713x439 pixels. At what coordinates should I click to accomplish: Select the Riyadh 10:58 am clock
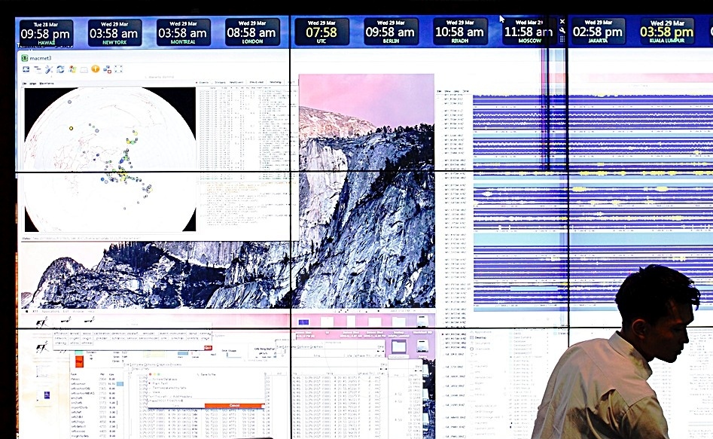(x=460, y=32)
